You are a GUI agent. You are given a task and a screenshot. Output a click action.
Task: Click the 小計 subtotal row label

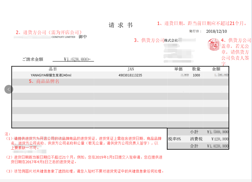[194, 132]
